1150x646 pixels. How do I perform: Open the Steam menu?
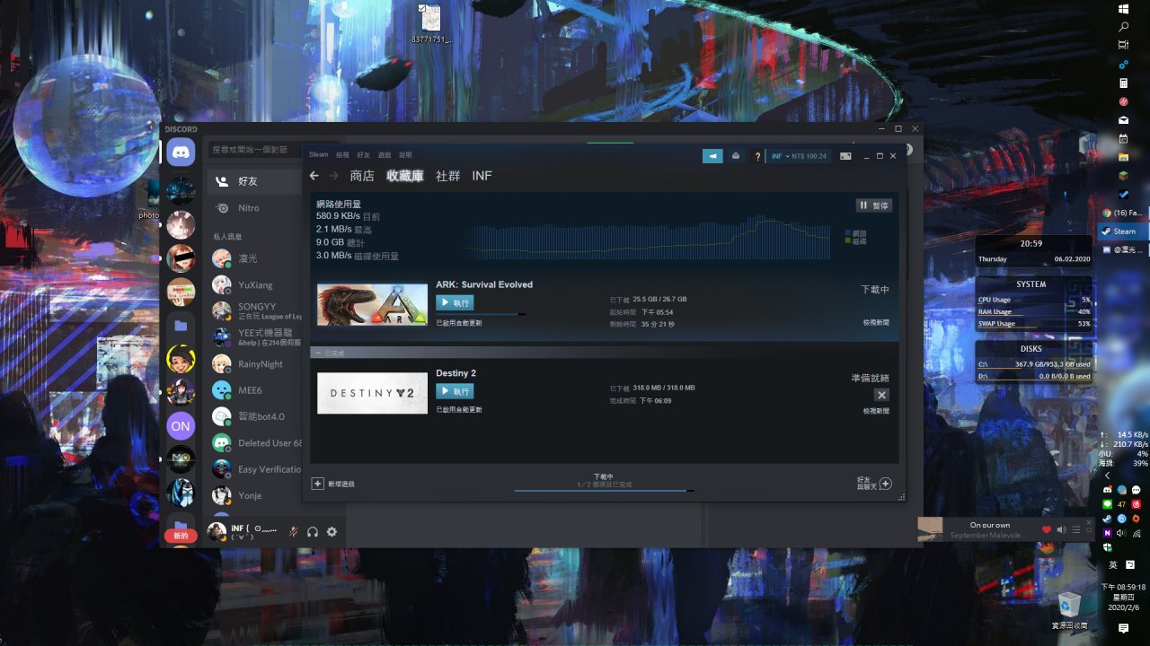[319, 155]
